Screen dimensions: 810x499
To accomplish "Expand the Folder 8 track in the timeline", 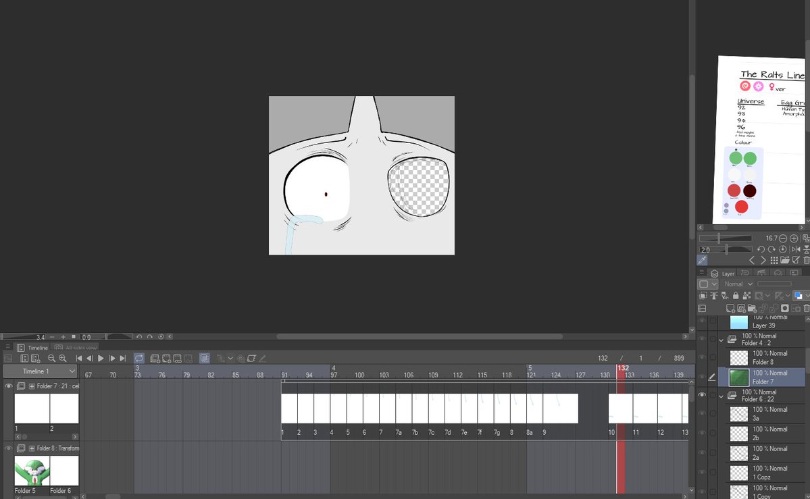I will (32, 448).
